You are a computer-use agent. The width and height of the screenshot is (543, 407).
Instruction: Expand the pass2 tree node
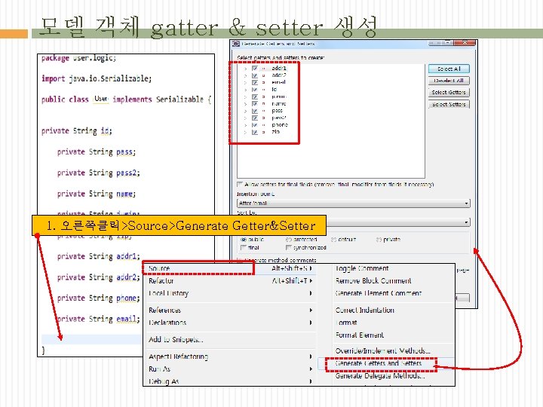pos(245,118)
